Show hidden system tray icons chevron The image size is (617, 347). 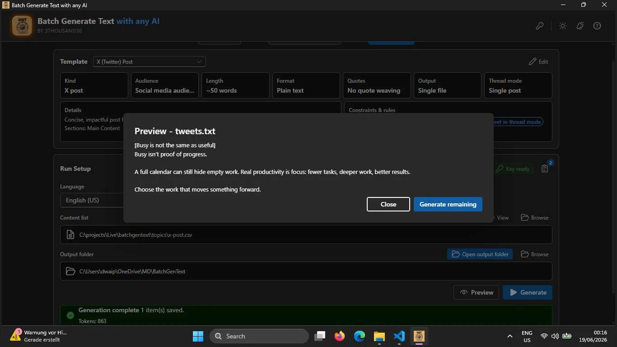tap(510, 336)
